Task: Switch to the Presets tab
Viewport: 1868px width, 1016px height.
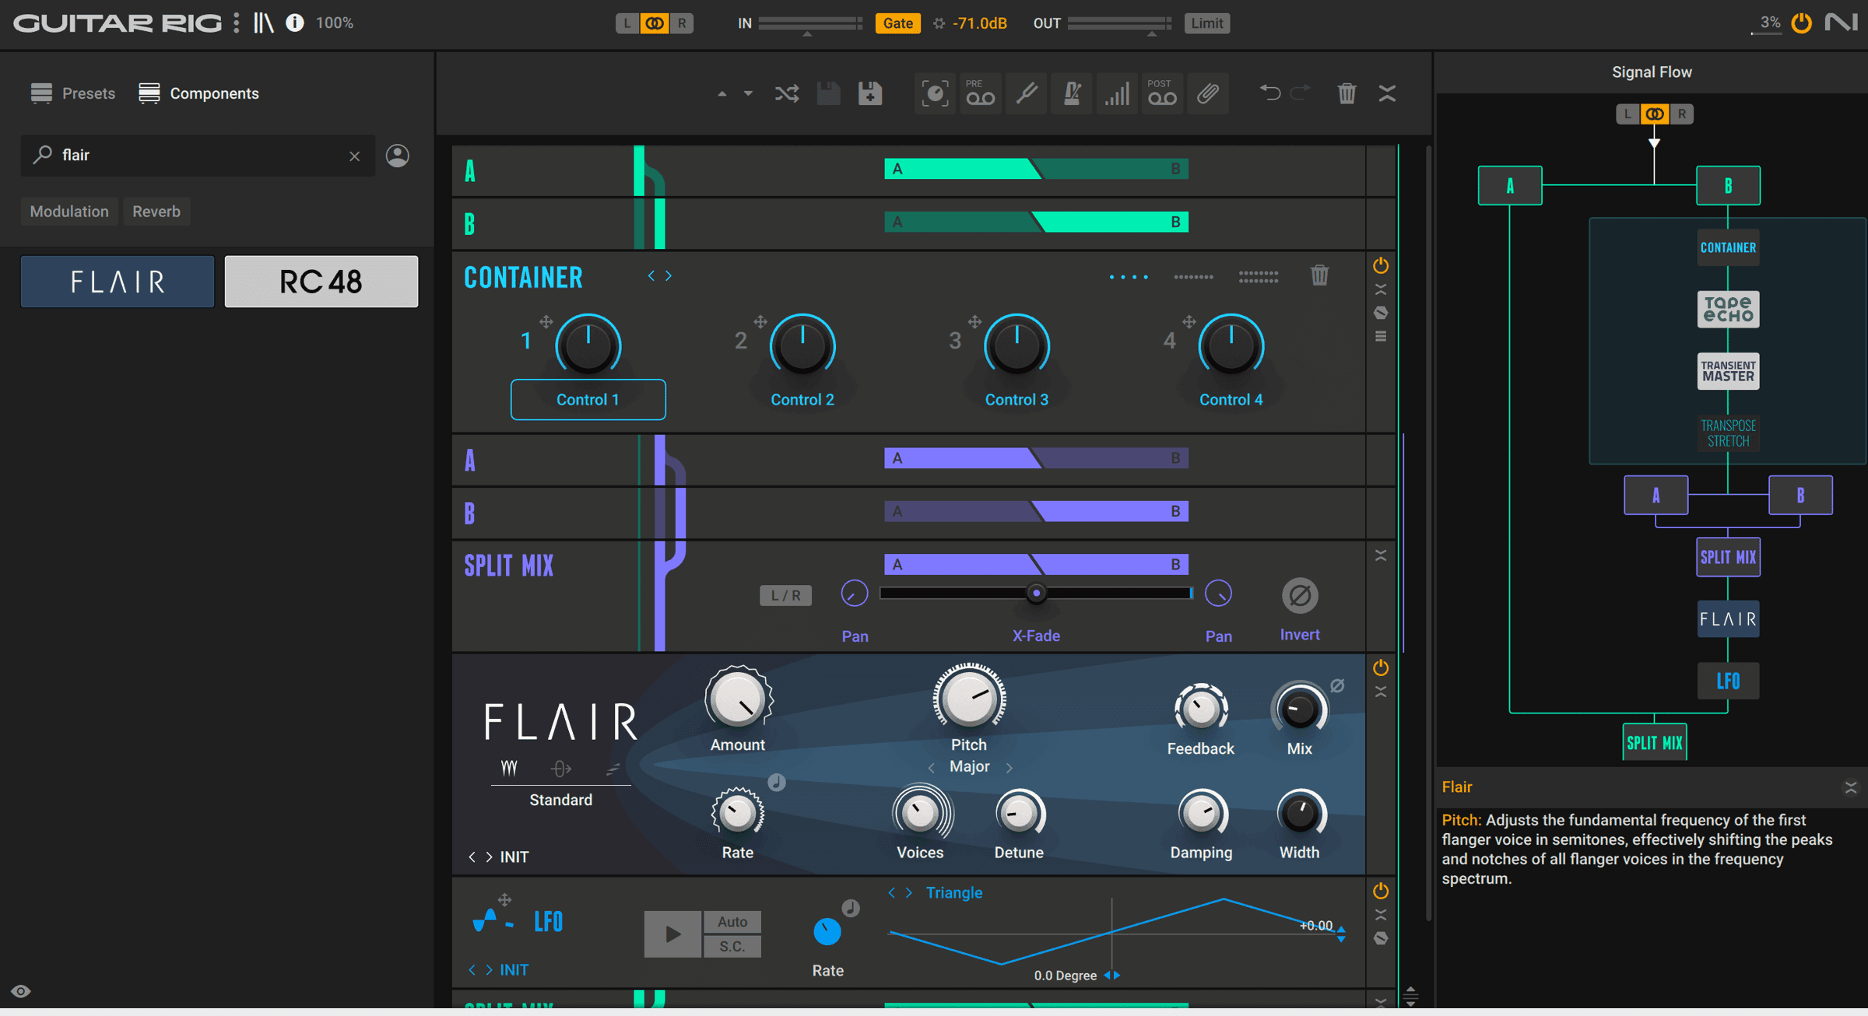Action: pyautogui.click(x=73, y=93)
